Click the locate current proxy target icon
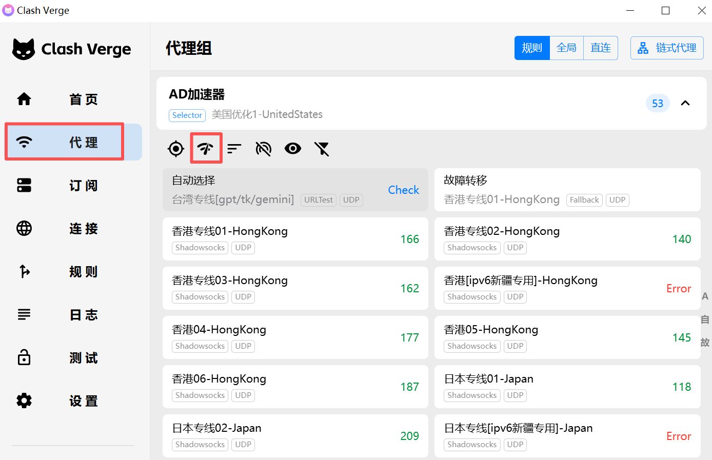 point(176,149)
